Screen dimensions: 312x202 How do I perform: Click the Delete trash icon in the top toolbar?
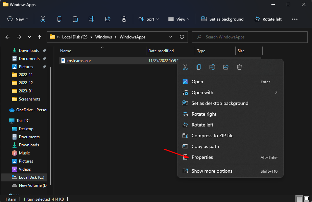click(x=124, y=19)
